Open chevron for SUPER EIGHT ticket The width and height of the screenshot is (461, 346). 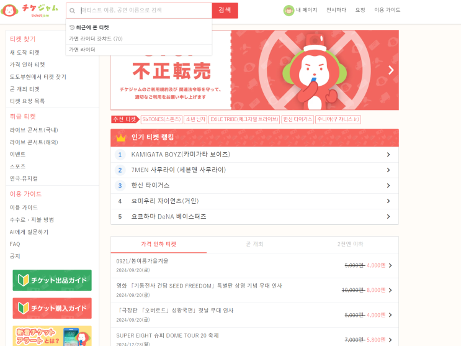[x=390, y=340]
